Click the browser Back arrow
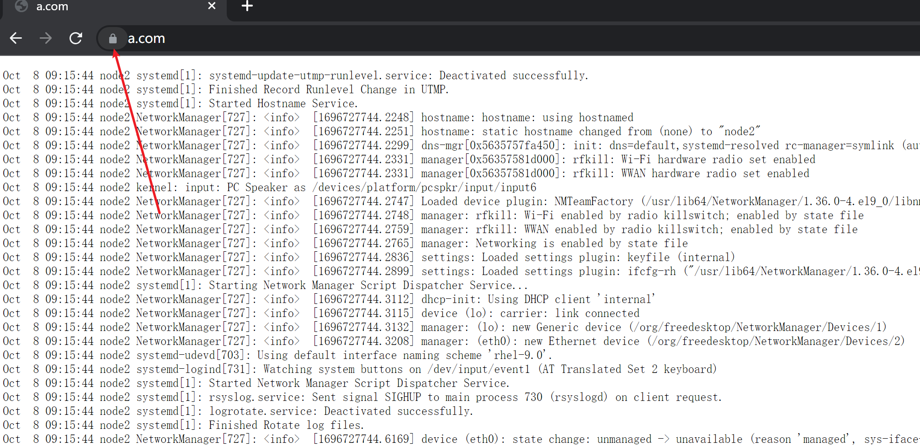920x448 pixels. point(16,38)
